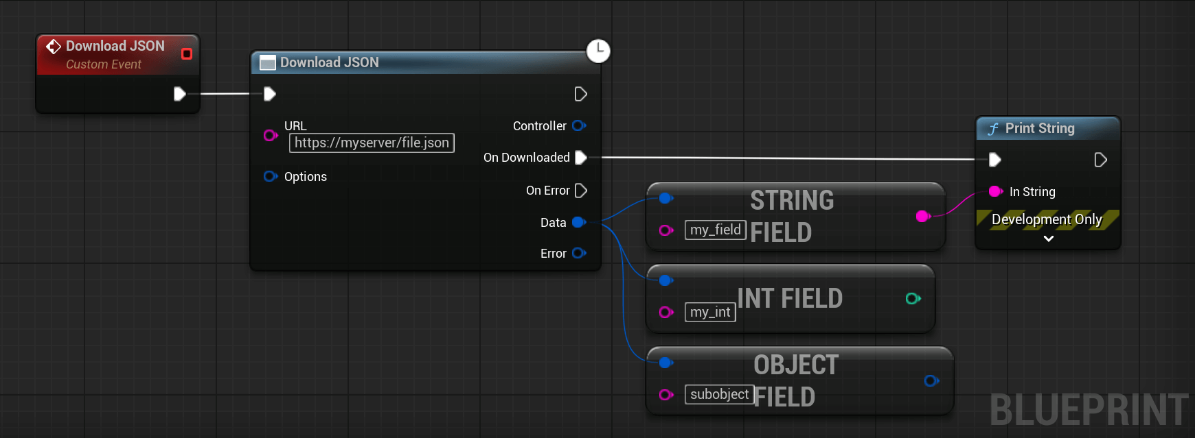Click the Int Field green output pin
This screenshot has height=438, width=1195.
[x=913, y=298]
